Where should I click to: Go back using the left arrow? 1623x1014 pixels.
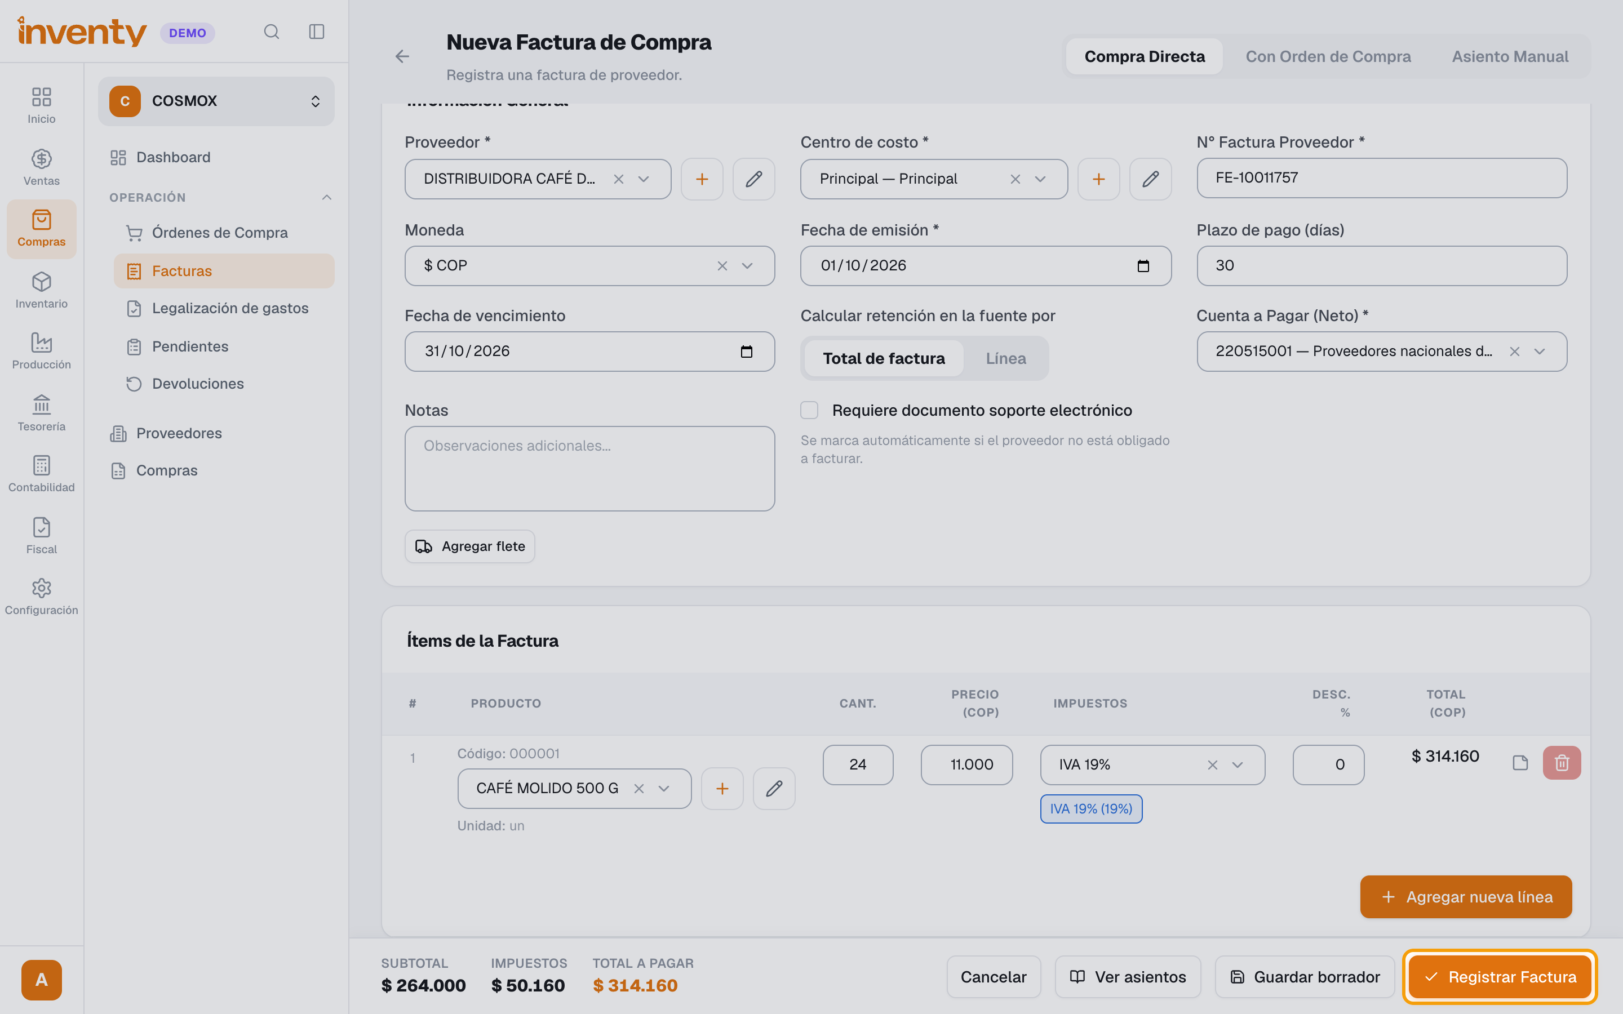point(402,56)
